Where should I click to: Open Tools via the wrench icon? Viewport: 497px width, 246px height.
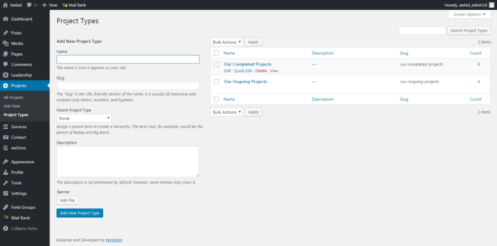click(x=6, y=183)
